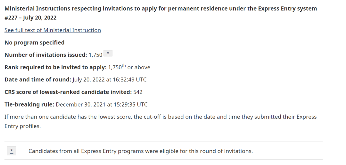Viewport: 346px width, 165px height.
Task: Click the 'July 20, 2022 at 16:32:49 UTC' value
Action: pos(110,79)
